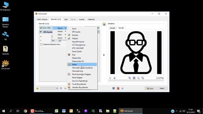Expand the Genel submenu
The image size is (203, 114).
point(60,38)
